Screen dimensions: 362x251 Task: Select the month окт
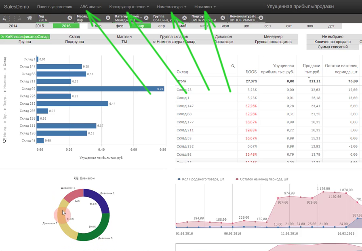[x=289, y=26]
